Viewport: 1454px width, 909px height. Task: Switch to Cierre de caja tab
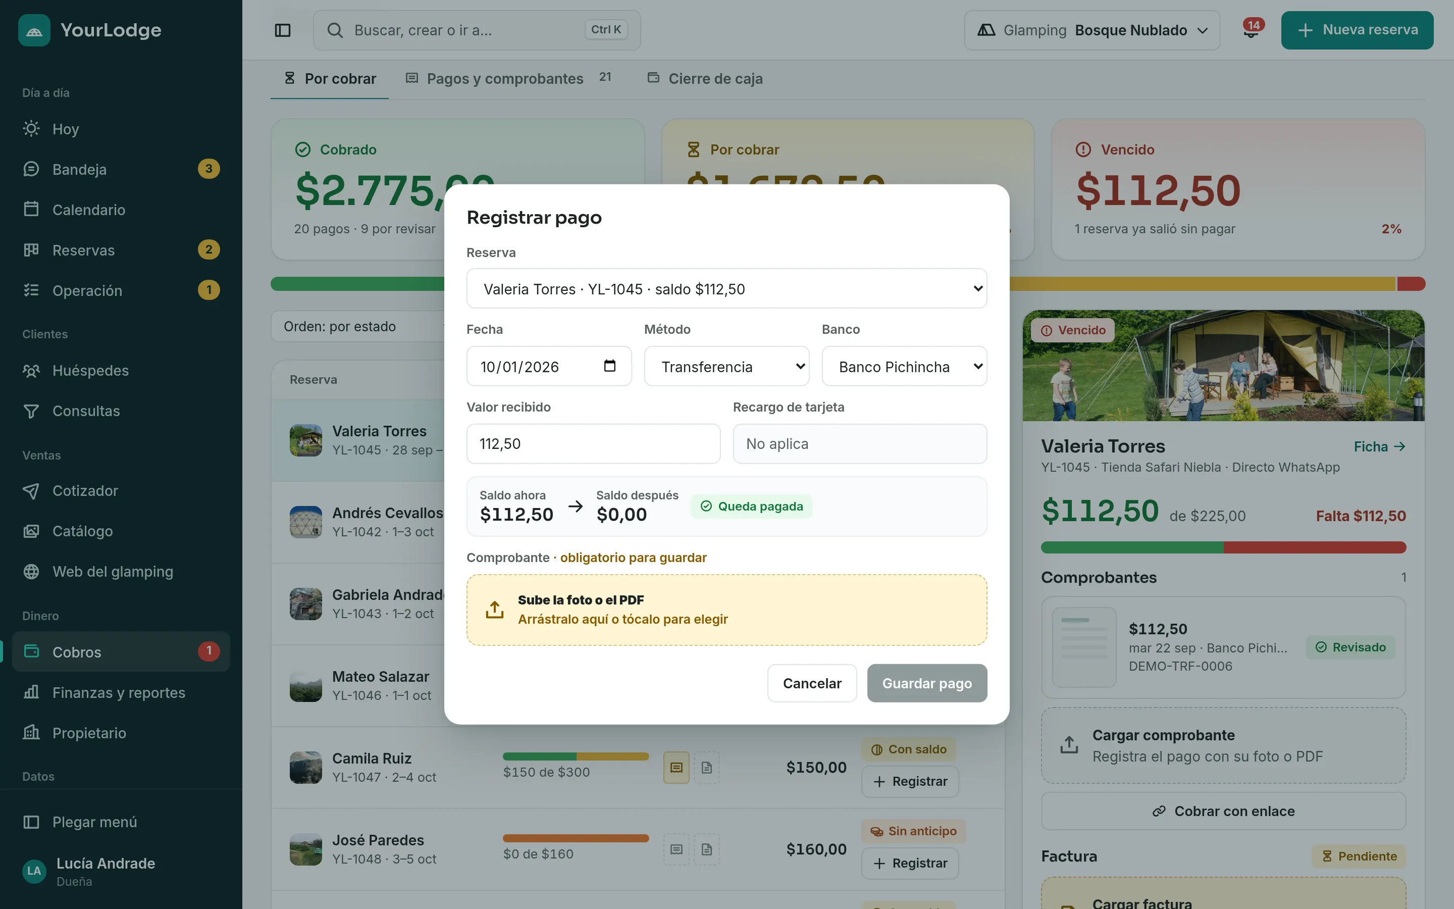coord(705,79)
